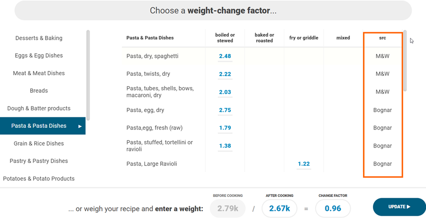426x220 pixels.
Task: Pick 2.75 factor for dry egg pasta
Action: tap(225, 110)
